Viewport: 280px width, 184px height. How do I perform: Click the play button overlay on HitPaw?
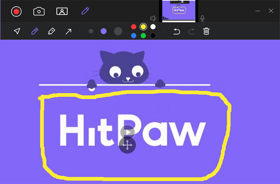[127, 132]
